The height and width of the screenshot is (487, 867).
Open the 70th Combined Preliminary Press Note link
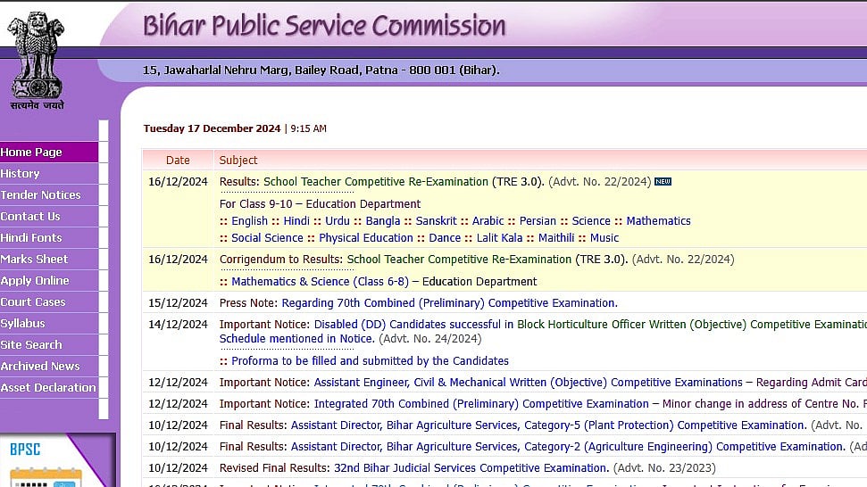[449, 303]
